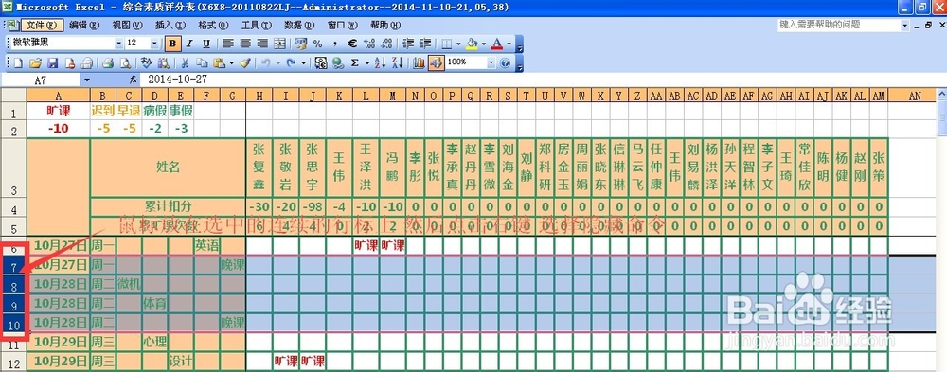Image resolution: width=947 pixels, height=372 pixels.
Task: Redo the last action
Action: point(291,62)
